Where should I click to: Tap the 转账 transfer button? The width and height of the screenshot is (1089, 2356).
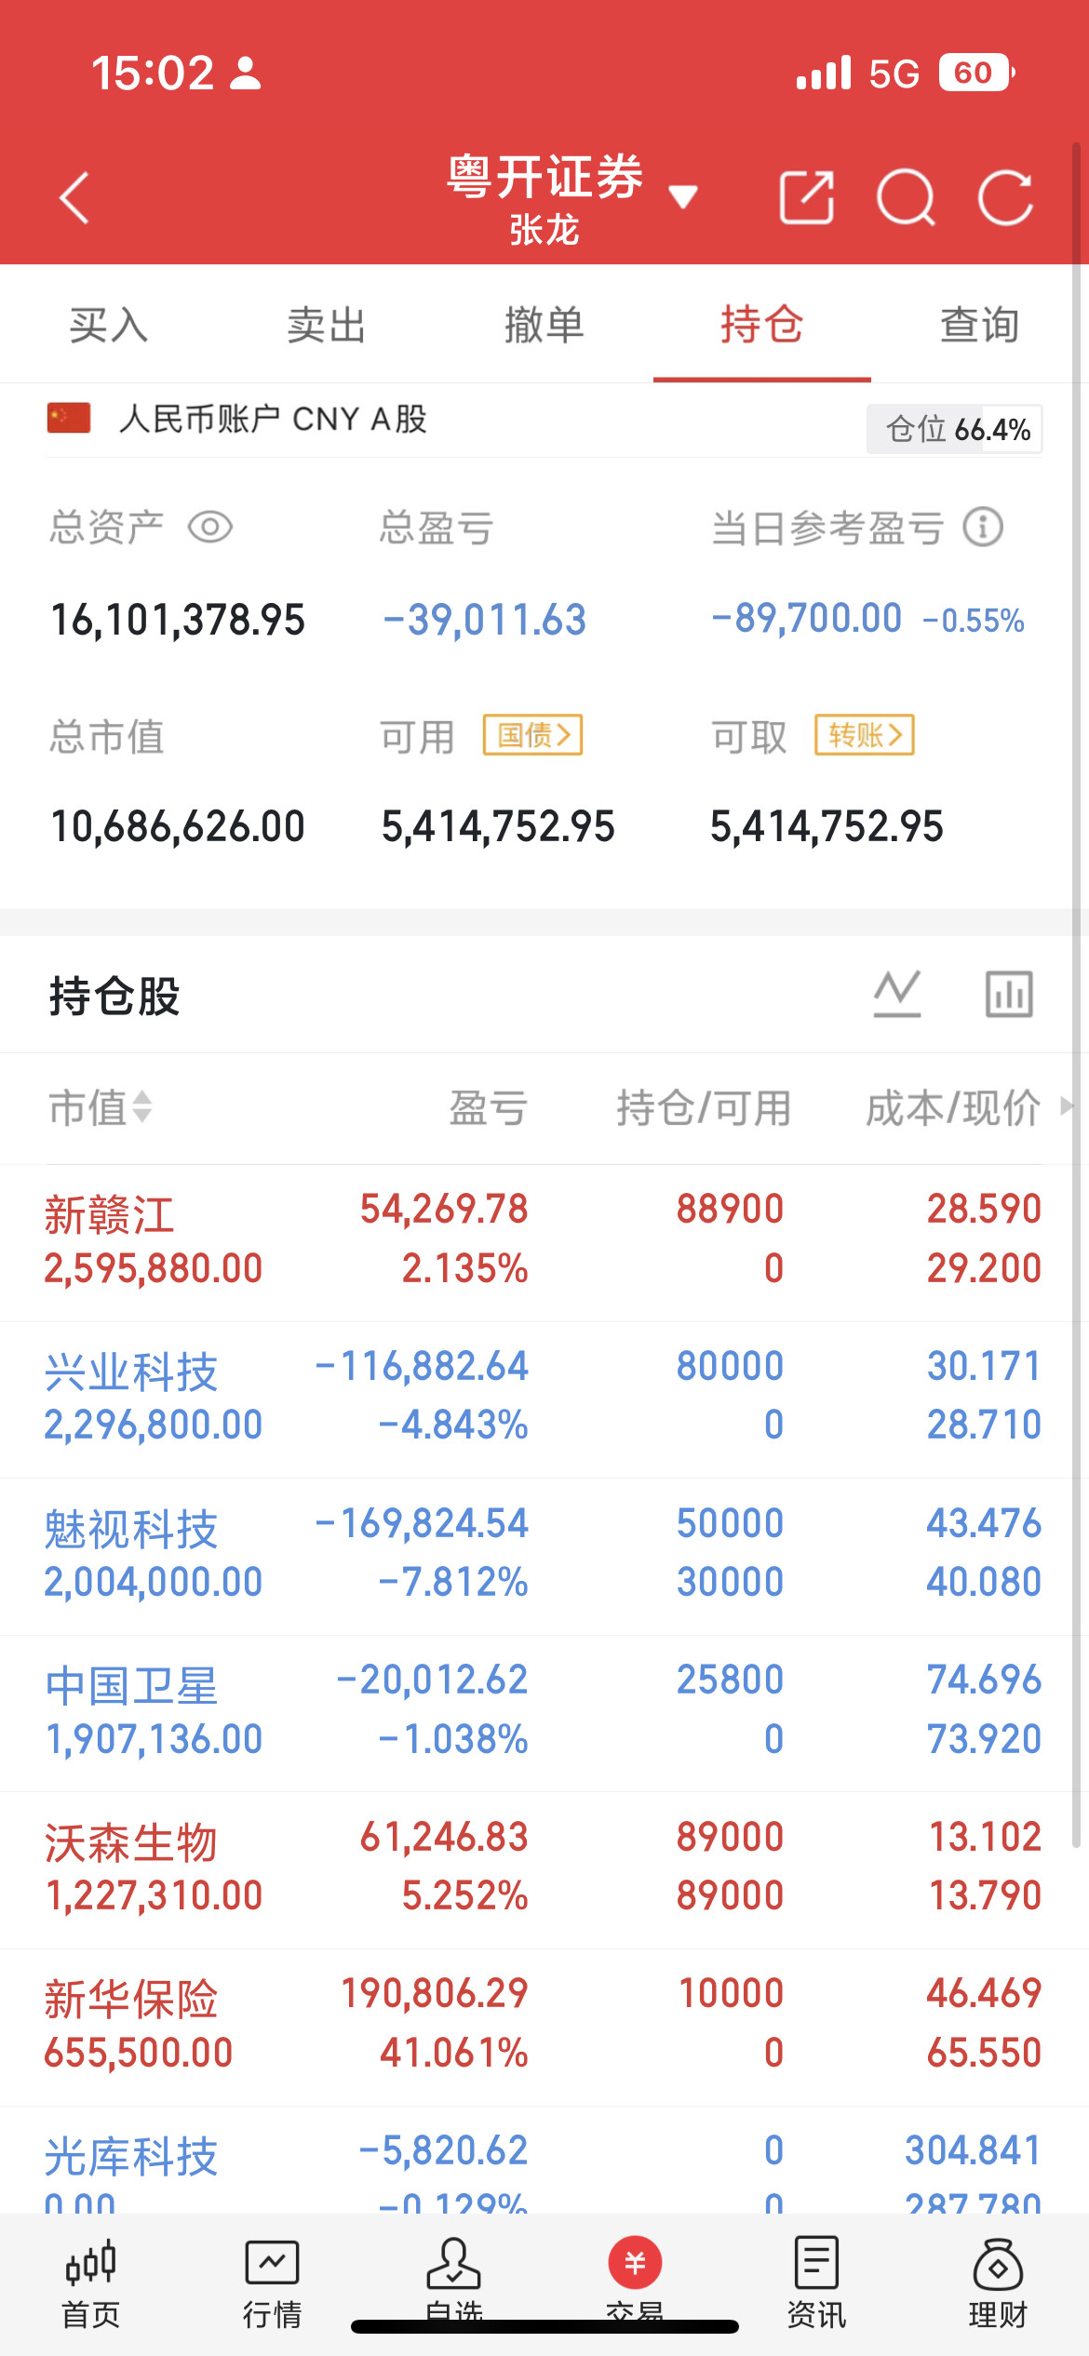tap(865, 735)
